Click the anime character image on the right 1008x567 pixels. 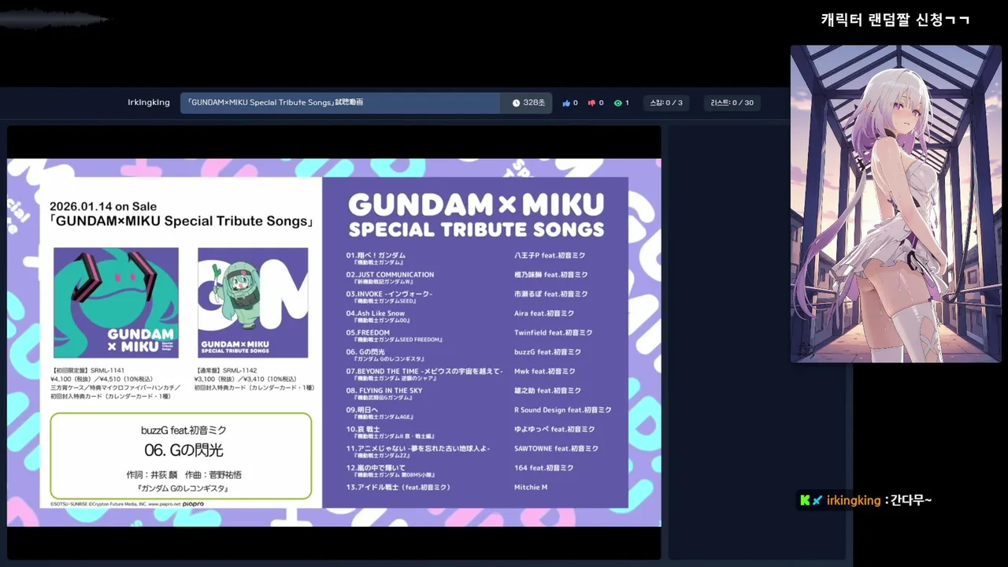895,204
